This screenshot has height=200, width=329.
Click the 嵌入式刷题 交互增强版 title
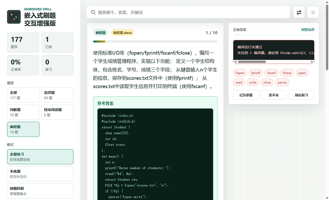(x=40, y=19)
